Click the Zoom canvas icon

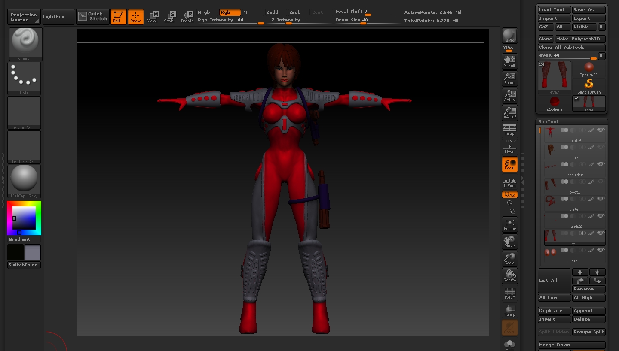510,79
